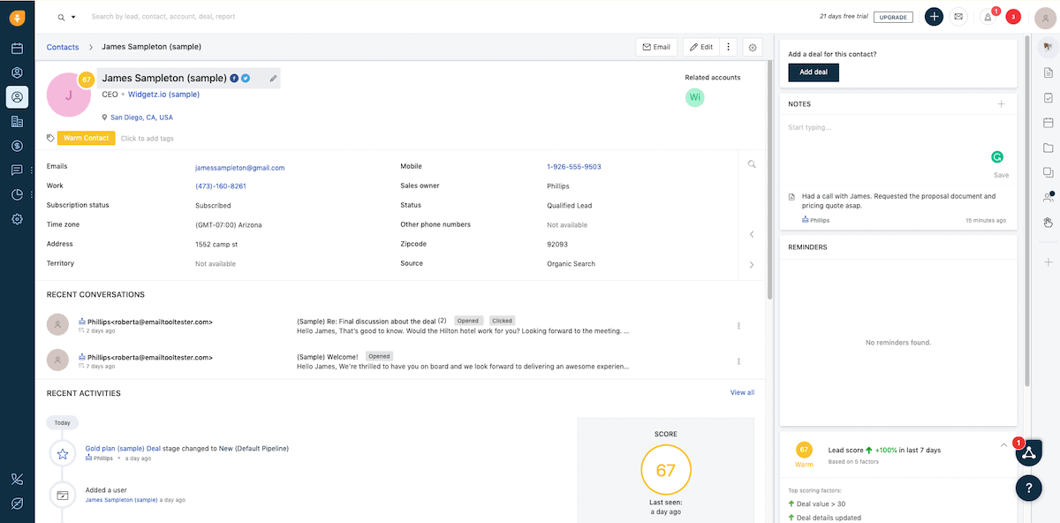Click the Add deal button
The height and width of the screenshot is (523, 1060).
814,72
